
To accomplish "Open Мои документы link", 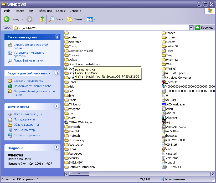I will pyautogui.click(x=24, y=119).
